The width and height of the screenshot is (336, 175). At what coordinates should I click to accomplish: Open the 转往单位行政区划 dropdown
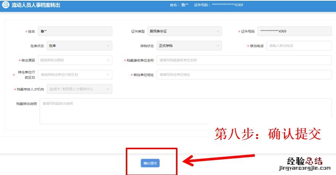[75, 75]
